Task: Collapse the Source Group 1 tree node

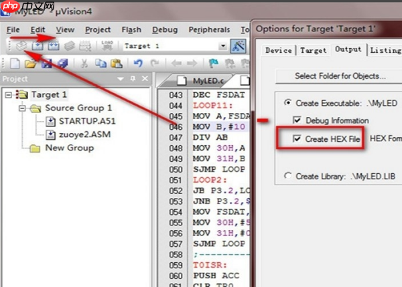Action: click(22, 108)
